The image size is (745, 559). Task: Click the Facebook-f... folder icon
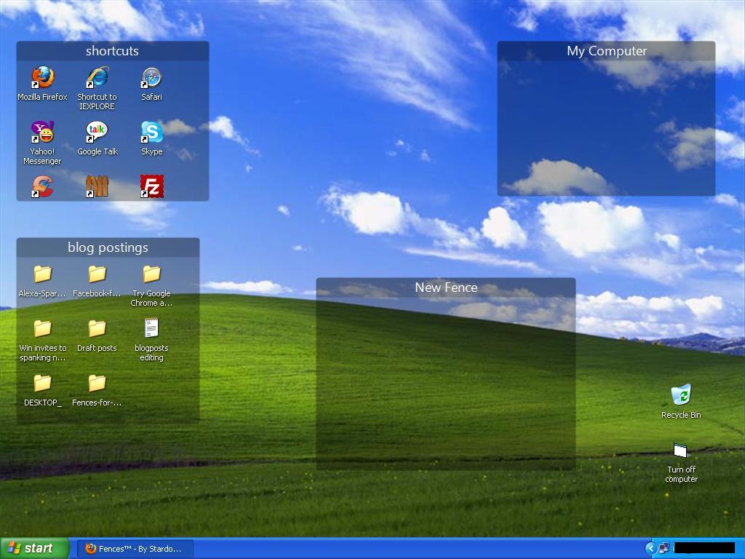pyautogui.click(x=97, y=274)
